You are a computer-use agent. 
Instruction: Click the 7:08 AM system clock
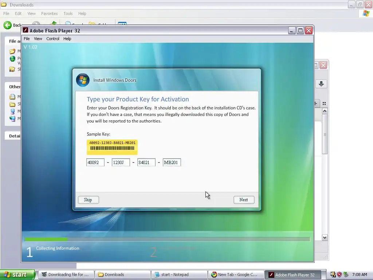(x=360, y=275)
